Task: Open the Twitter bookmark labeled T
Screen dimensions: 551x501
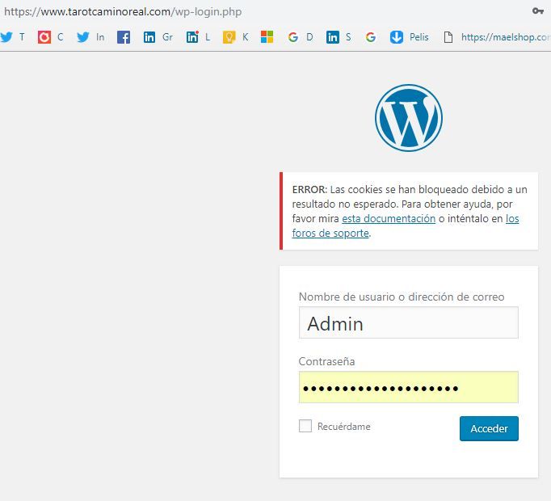Action: [13, 37]
